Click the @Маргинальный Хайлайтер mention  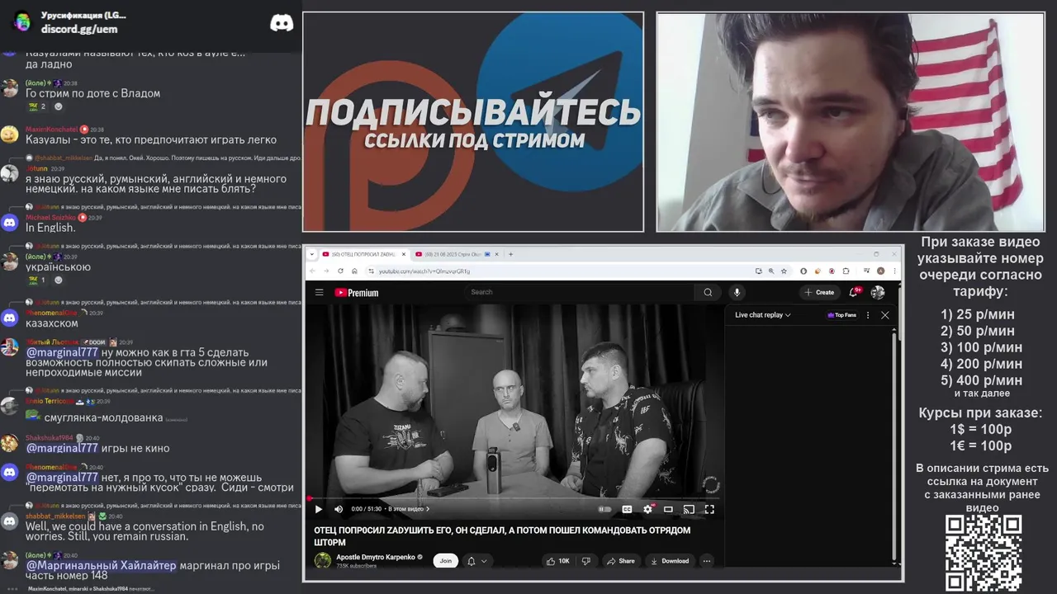(101, 565)
